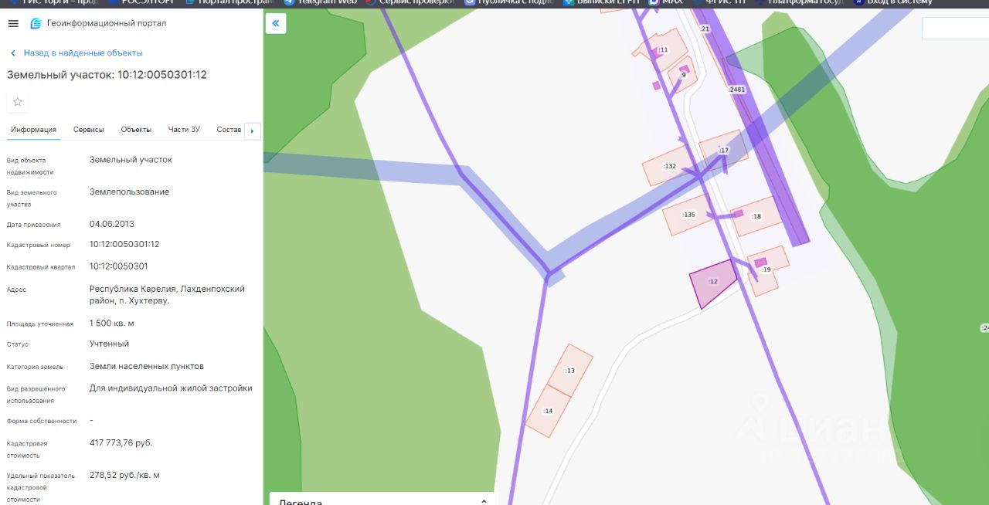
Task: Click the :21 label on the map
Action: tap(705, 29)
